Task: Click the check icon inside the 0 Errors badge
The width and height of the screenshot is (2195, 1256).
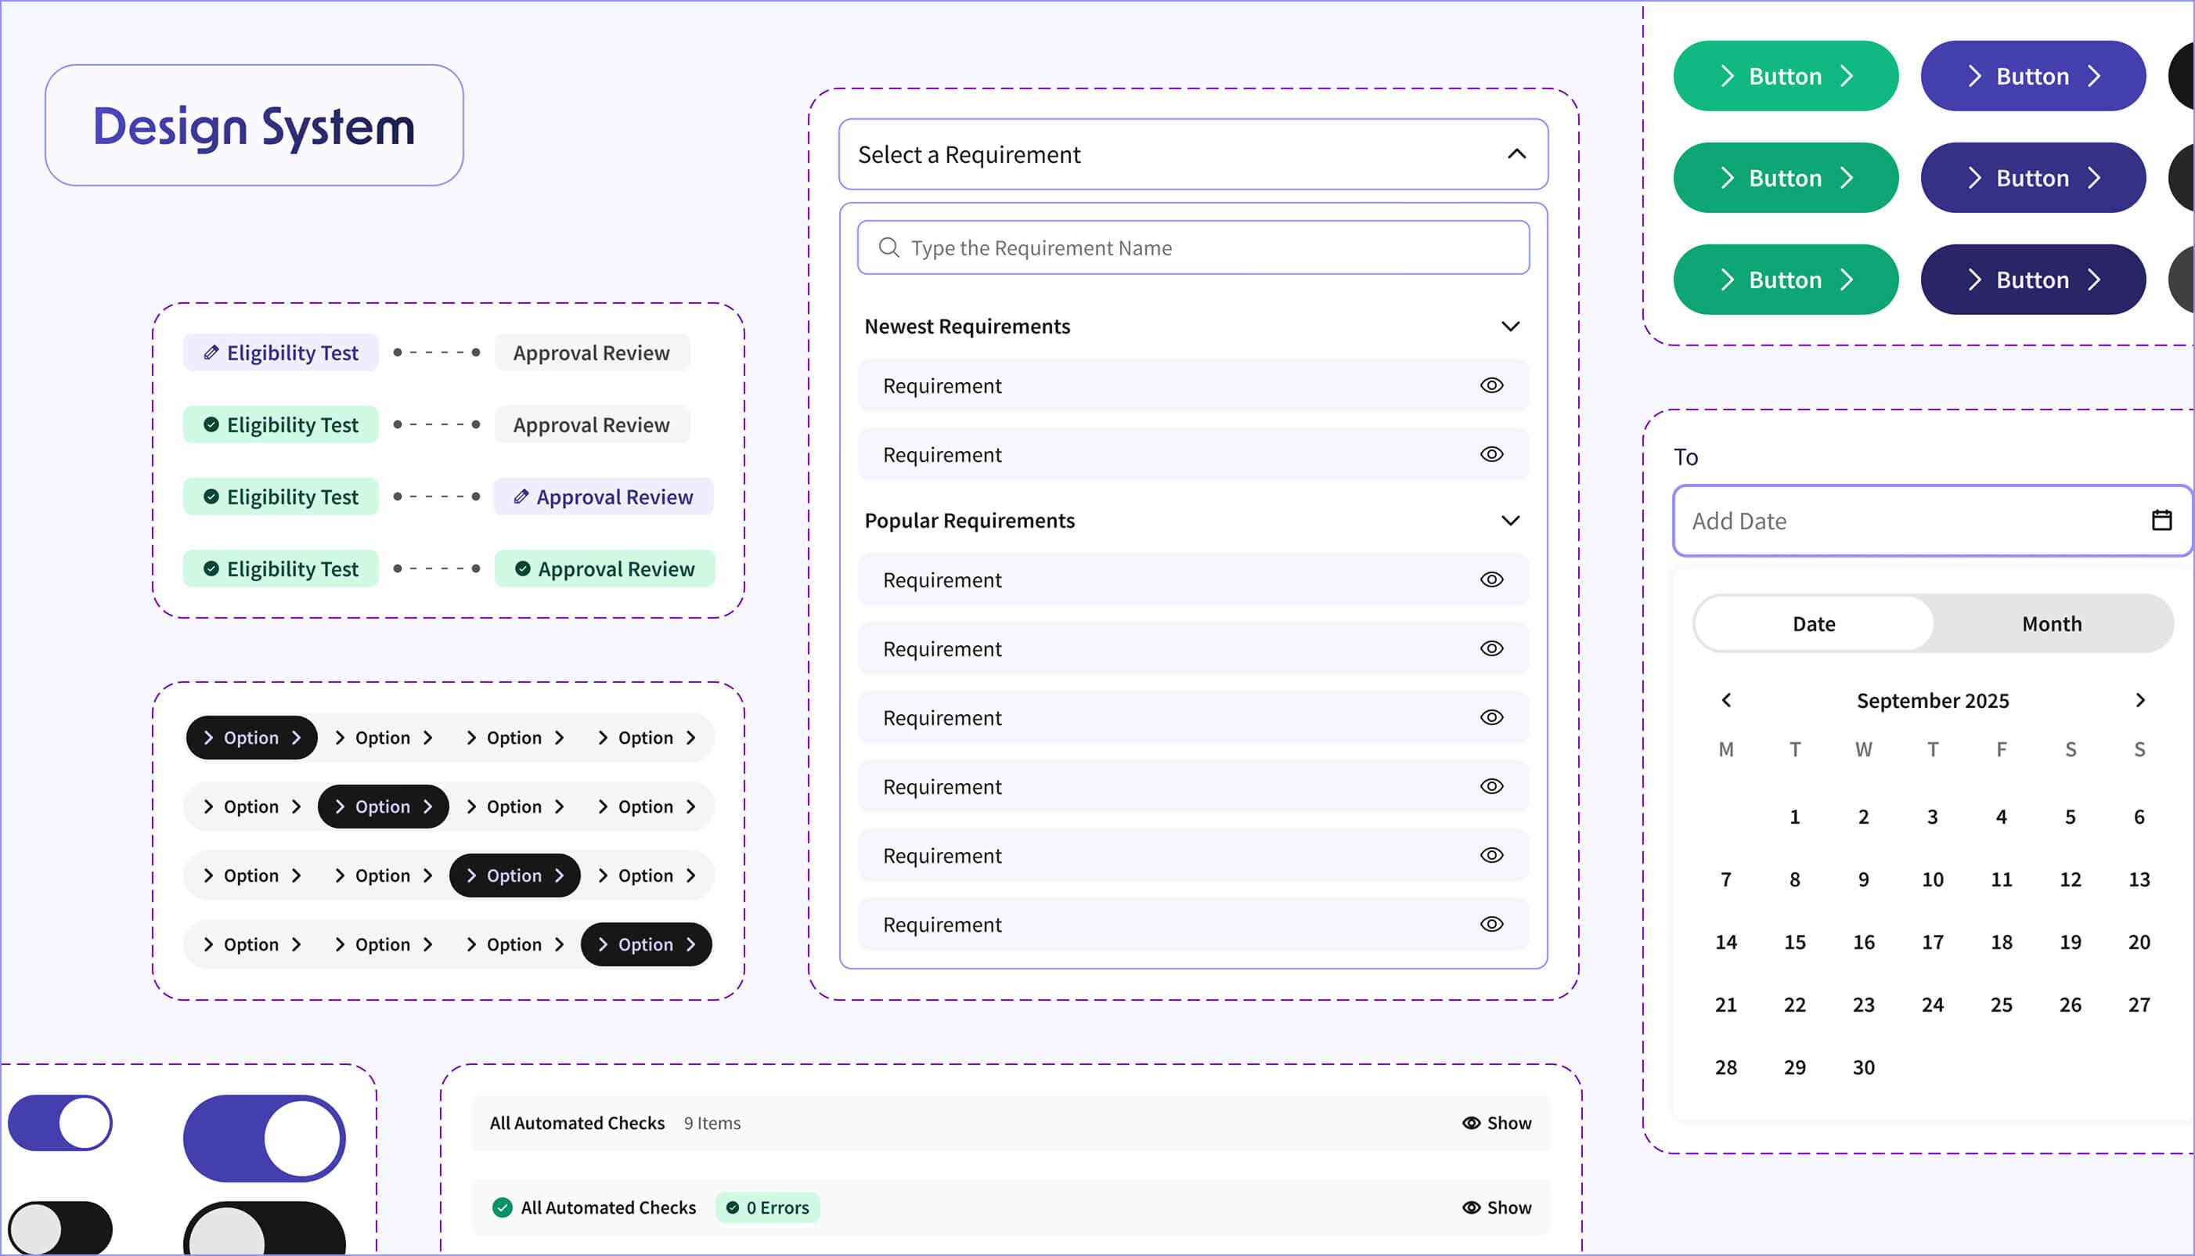Action: (733, 1207)
